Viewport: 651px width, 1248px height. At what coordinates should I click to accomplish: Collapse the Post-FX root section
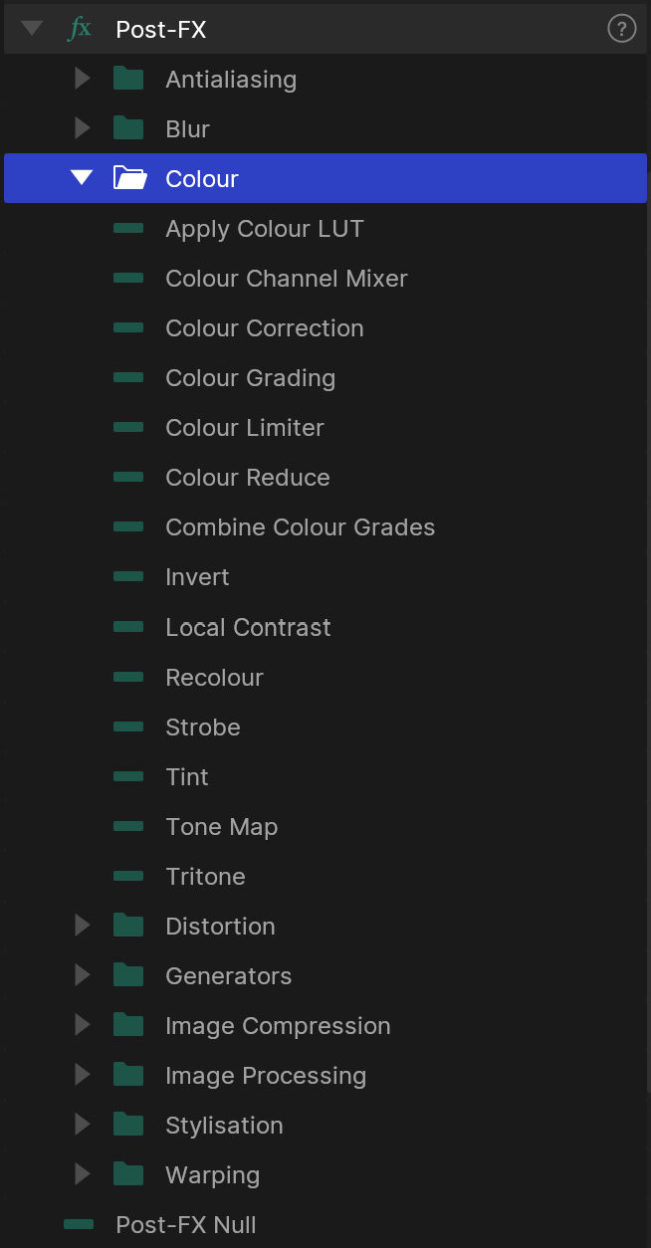[32, 29]
